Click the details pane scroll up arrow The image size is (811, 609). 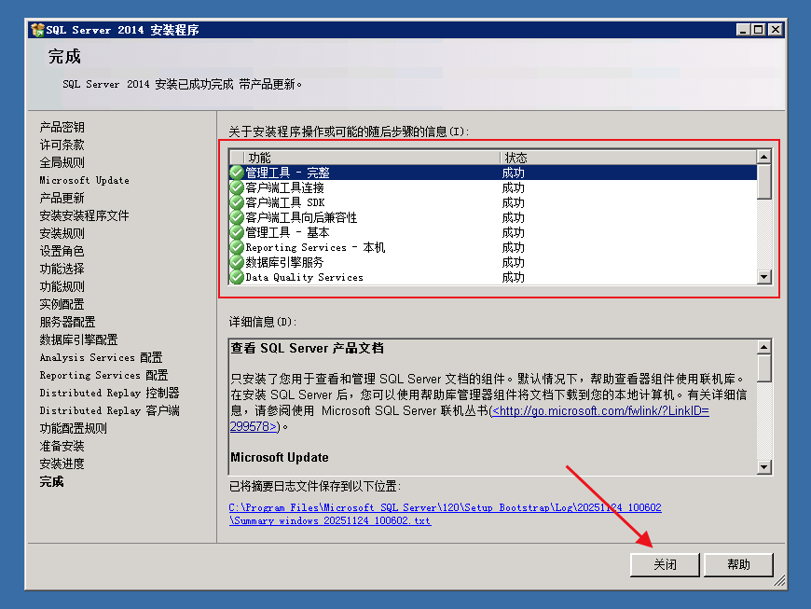[764, 347]
